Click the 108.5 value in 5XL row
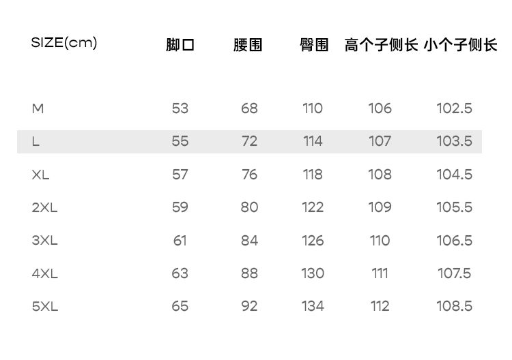 click(454, 307)
